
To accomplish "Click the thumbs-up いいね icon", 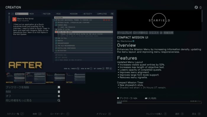I will click(x=146, y=98).
